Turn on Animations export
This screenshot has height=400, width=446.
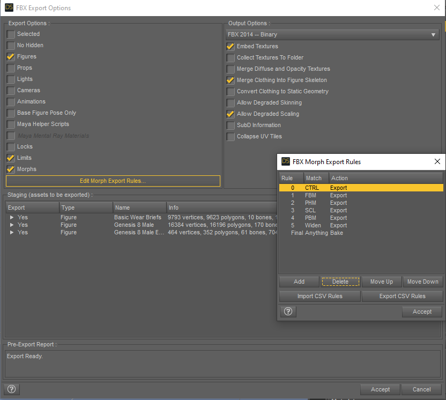(x=11, y=101)
